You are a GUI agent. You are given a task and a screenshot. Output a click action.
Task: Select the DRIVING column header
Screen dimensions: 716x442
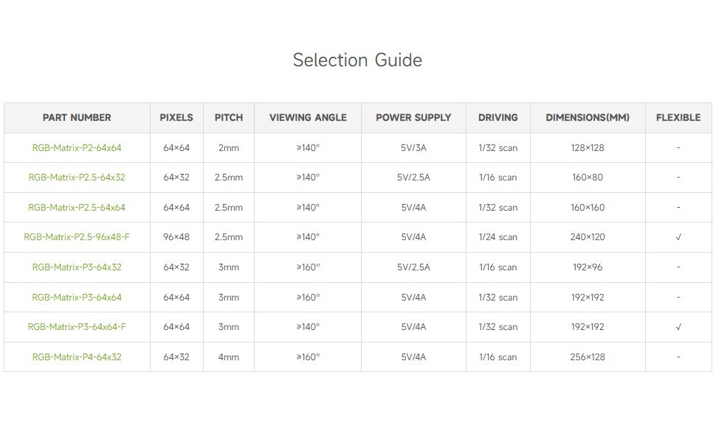click(498, 118)
